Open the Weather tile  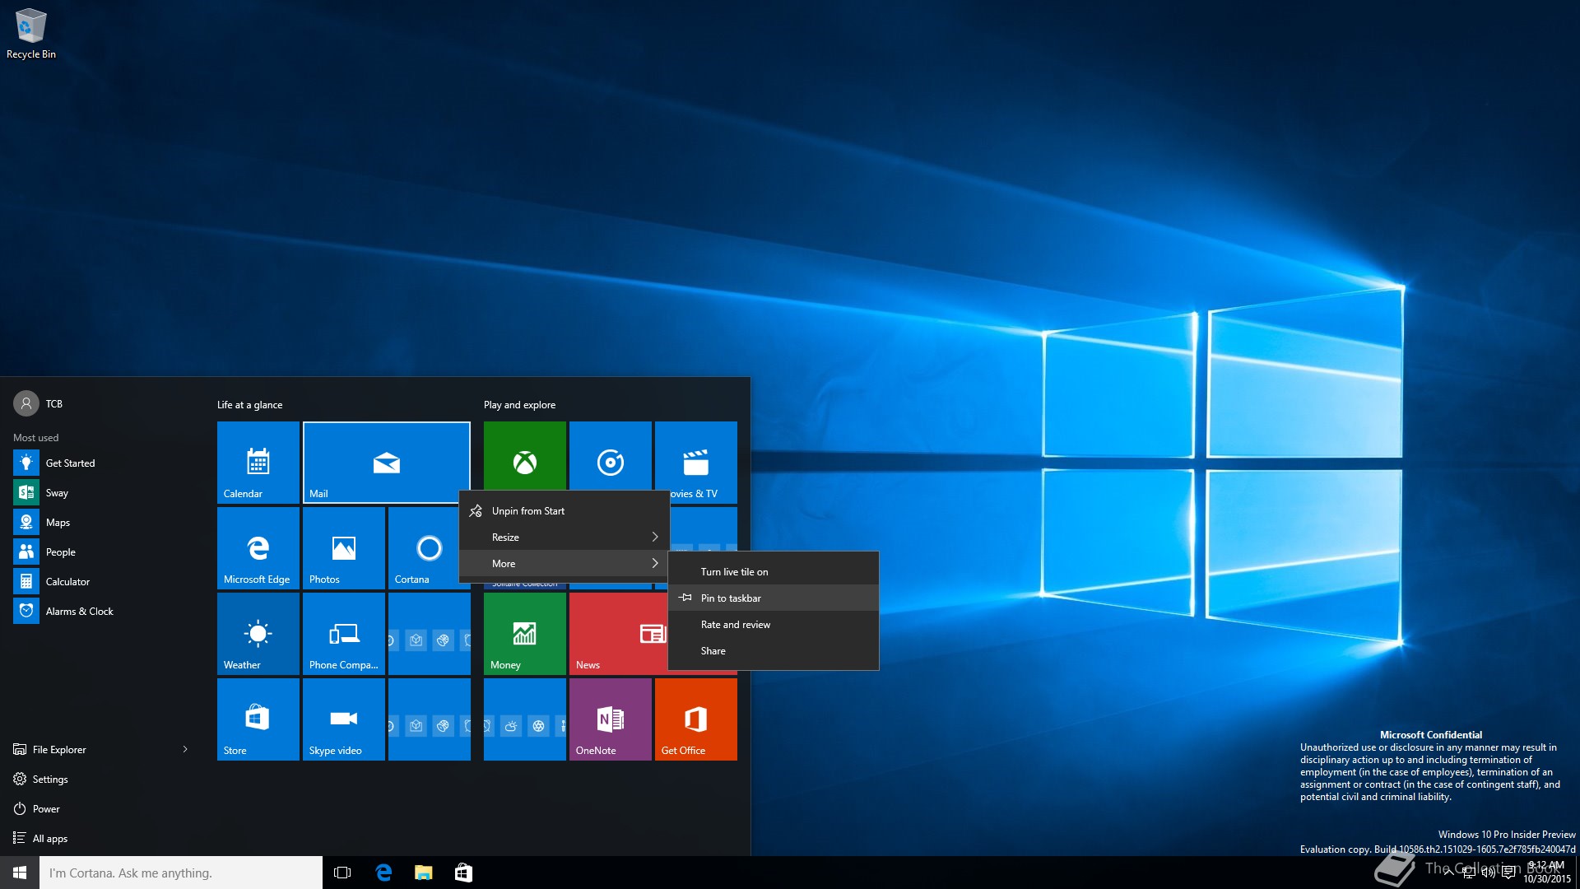pyautogui.click(x=258, y=634)
